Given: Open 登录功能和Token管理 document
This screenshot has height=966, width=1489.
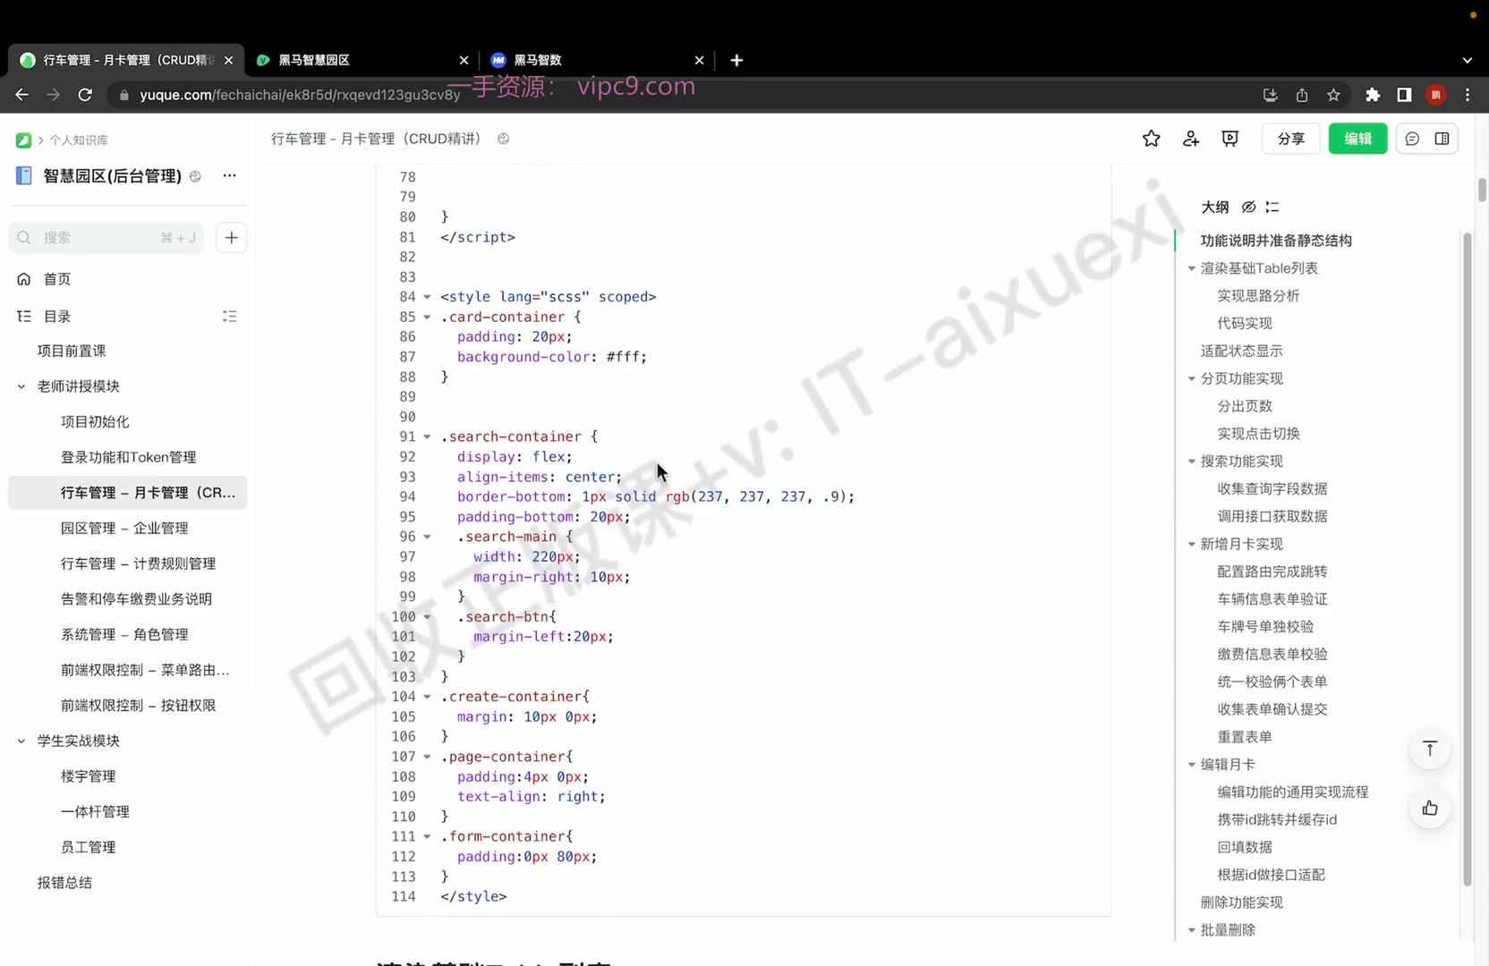Looking at the screenshot, I should pyautogui.click(x=127, y=457).
